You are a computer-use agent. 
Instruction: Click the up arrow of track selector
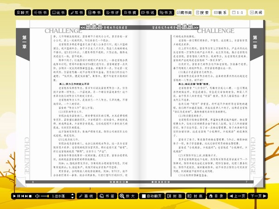tap(73, 195)
